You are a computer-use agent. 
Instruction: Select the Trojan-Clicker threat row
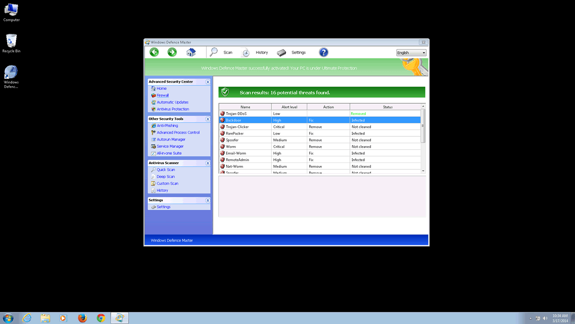click(x=237, y=127)
